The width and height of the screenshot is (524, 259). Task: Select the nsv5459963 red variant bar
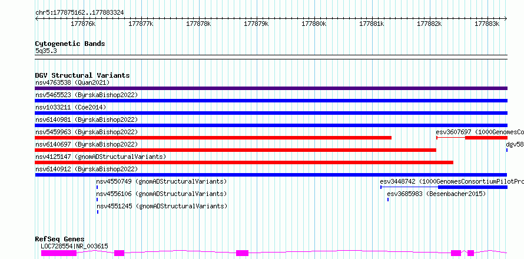(x=213, y=138)
